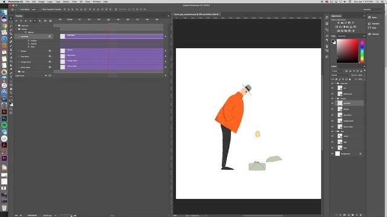Open the Window menu
Viewport: 387px width, 217px height.
97,2
